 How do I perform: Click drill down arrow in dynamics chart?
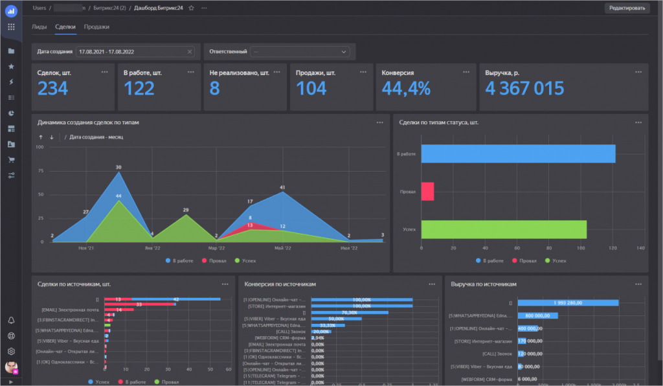tap(52, 137)
